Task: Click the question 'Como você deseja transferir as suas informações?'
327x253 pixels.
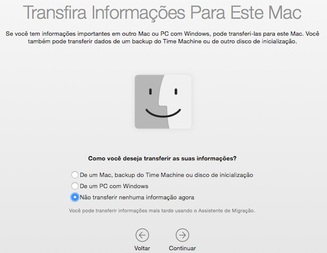Action: [162, 158]
